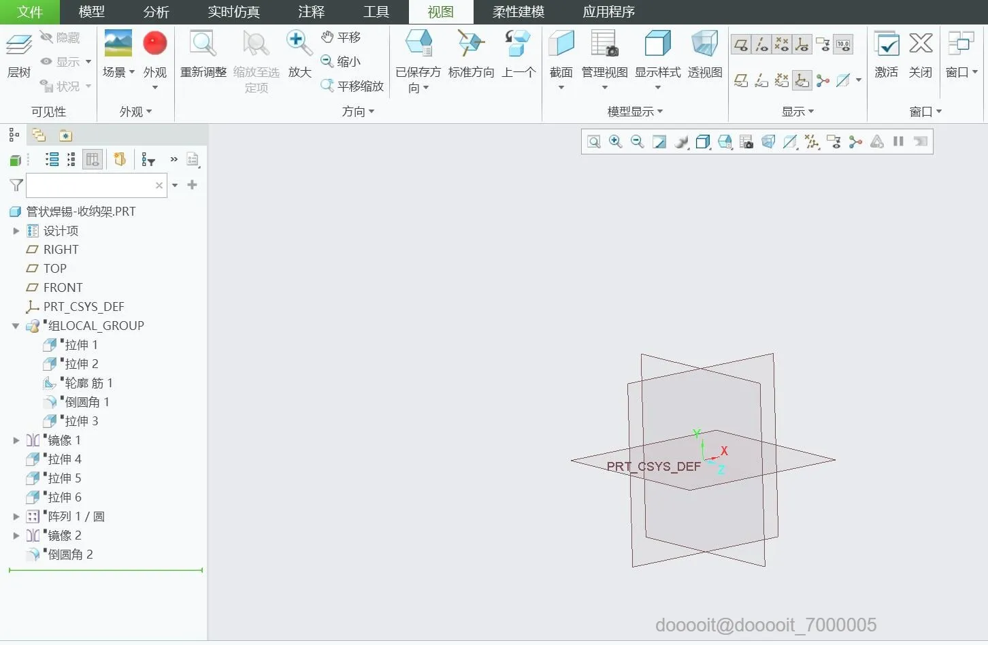Click spin center icon in graphics toolbar
Viewport: 988px width, 645px height.
tap(855, 142)
